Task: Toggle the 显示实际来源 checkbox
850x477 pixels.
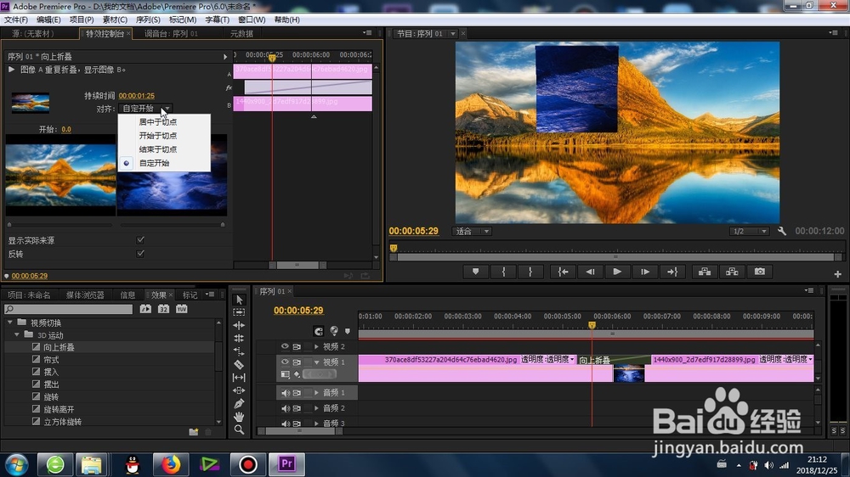Action: (140, 239)
